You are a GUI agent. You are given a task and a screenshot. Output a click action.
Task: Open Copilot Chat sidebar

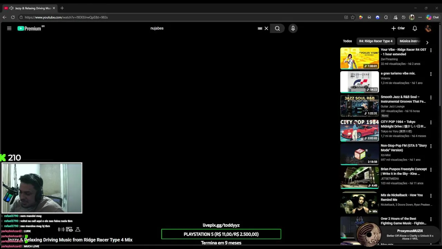[x=432, y=17]
